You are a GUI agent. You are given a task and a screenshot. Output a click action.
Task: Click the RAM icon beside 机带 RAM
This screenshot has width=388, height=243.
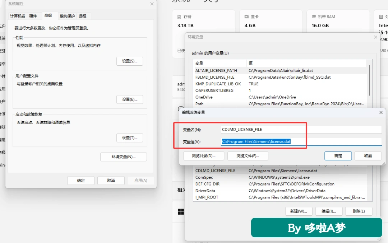point(314,16)
